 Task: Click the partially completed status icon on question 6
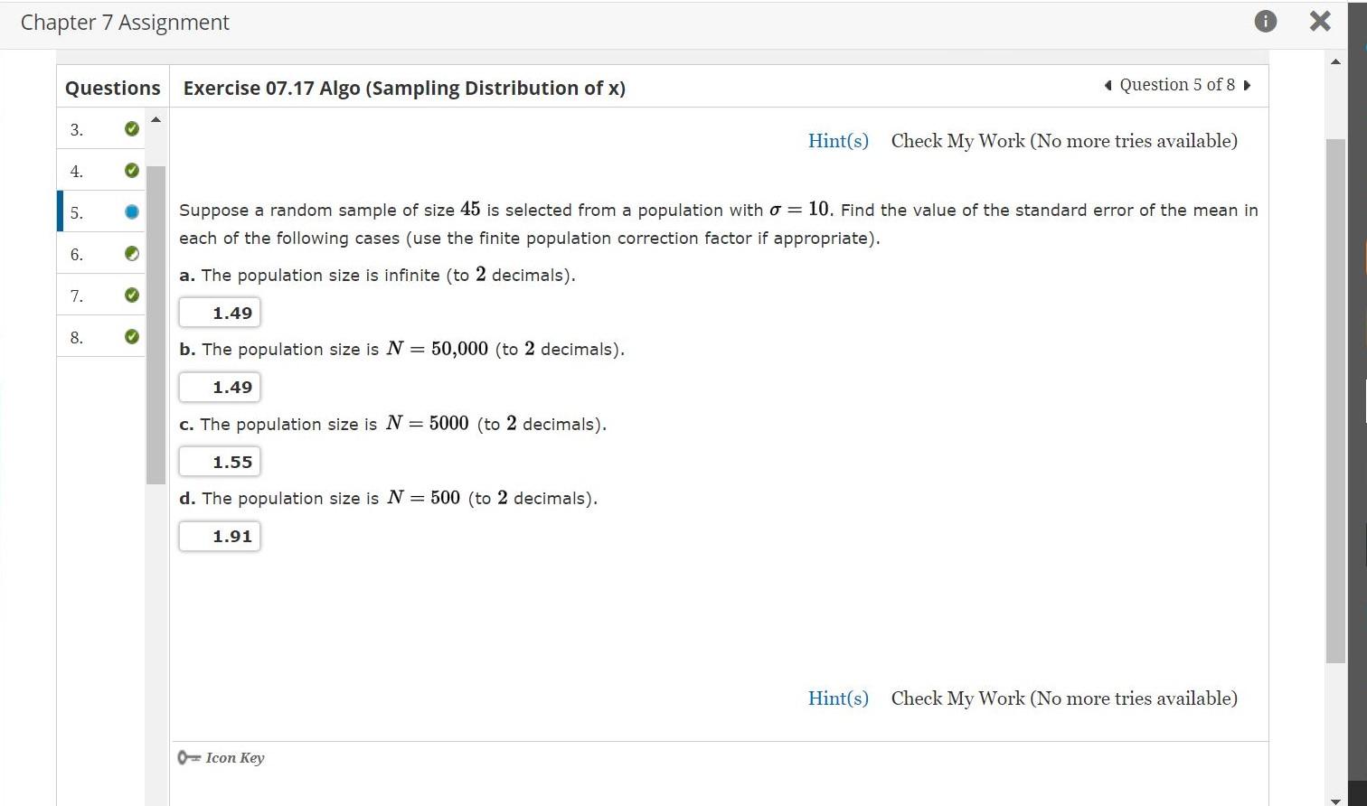click(132, 253)
